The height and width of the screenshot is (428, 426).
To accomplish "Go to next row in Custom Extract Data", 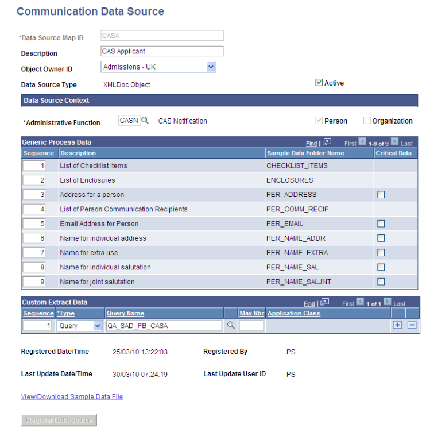I will tap(388, 302).
